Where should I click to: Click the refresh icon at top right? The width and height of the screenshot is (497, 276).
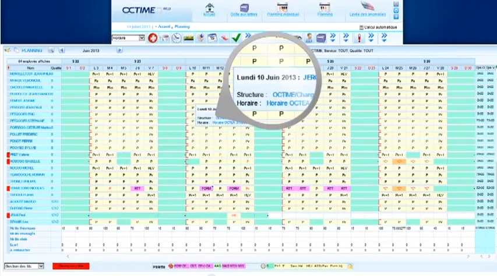(396, 10)
